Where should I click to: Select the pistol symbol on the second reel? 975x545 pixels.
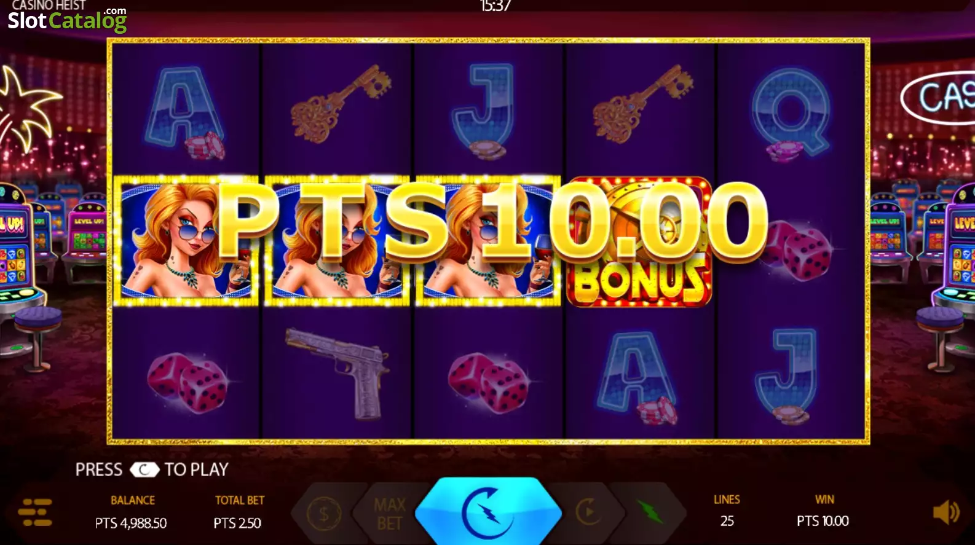click(x=337, y=372)
